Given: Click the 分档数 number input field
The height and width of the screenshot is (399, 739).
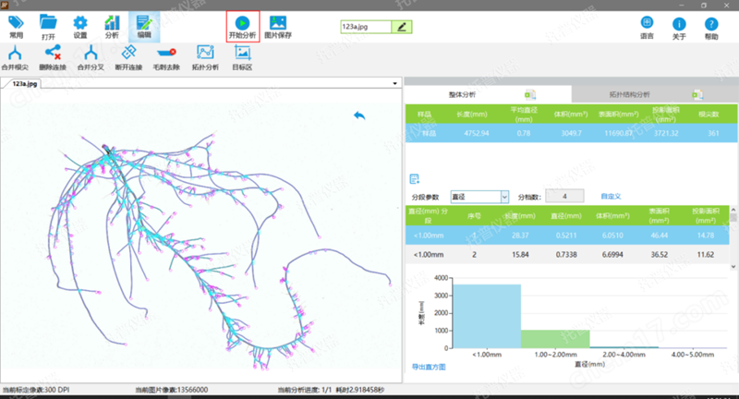Looking at the screenshot, I should [563, 196].
